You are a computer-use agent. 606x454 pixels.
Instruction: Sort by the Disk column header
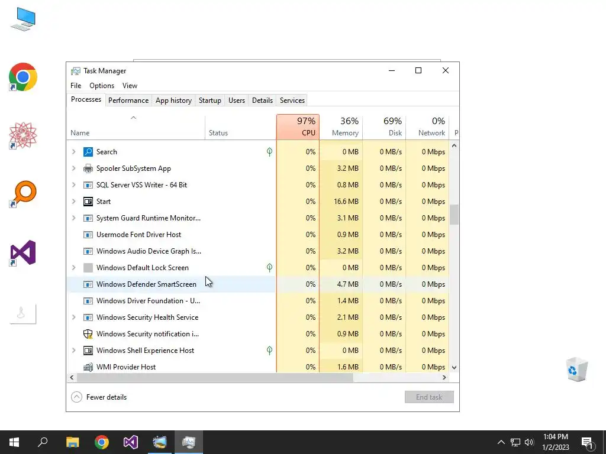point(384,127)
